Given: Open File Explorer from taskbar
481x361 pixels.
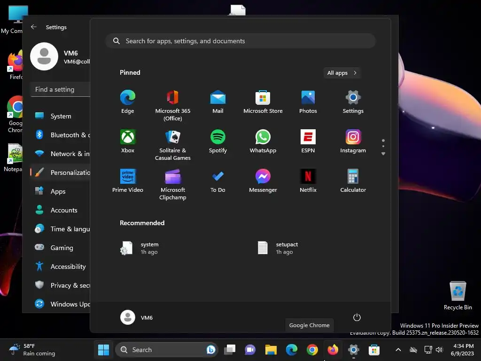Looking at the screenshot, I should click(271, 350).
